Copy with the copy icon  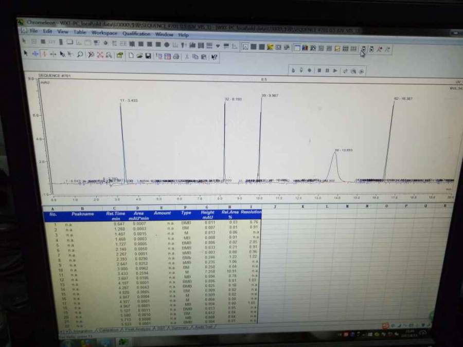click(x=195, y=57)
